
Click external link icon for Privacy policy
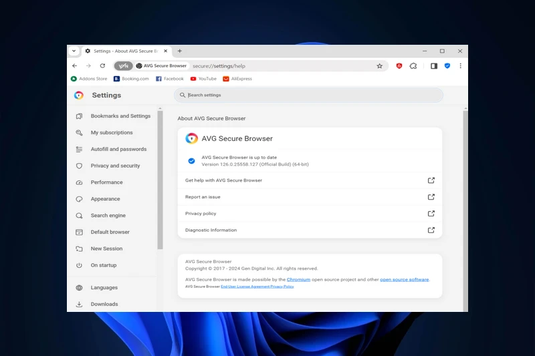(x=431, y=214)
